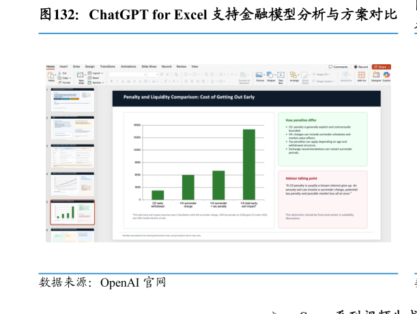Click the Sensitivity icon
The image size is (417, 314).
coord(346,76)
